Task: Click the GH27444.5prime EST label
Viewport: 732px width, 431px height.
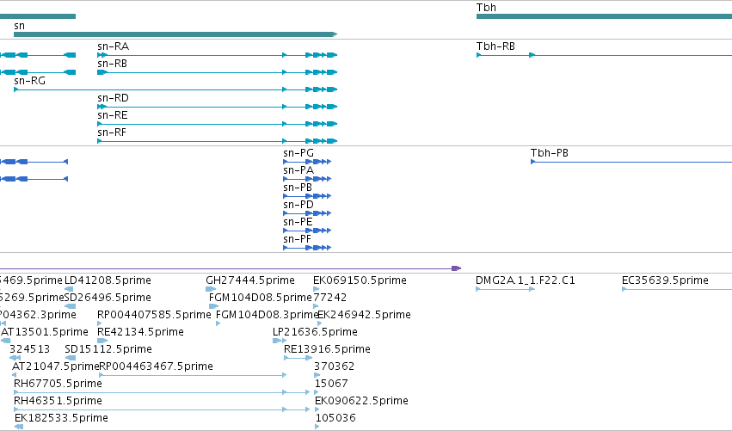Action: pos(250,280)
